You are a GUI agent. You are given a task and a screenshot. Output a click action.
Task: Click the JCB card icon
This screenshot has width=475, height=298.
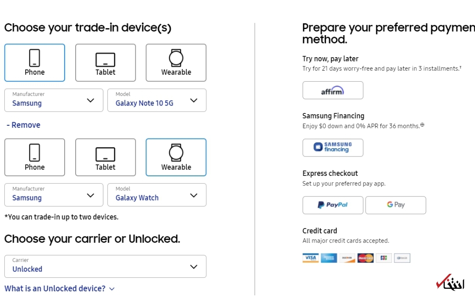click(x=384, y=258)
